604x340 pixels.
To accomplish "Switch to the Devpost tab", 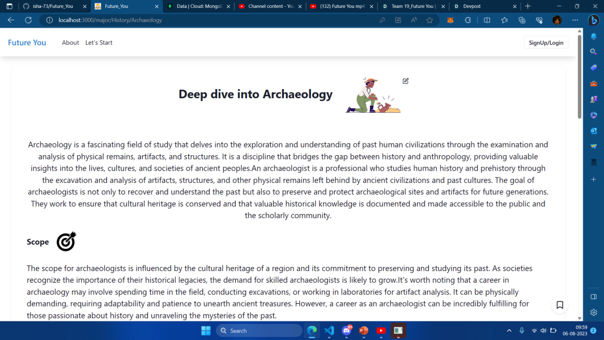I will coord(484,6).
